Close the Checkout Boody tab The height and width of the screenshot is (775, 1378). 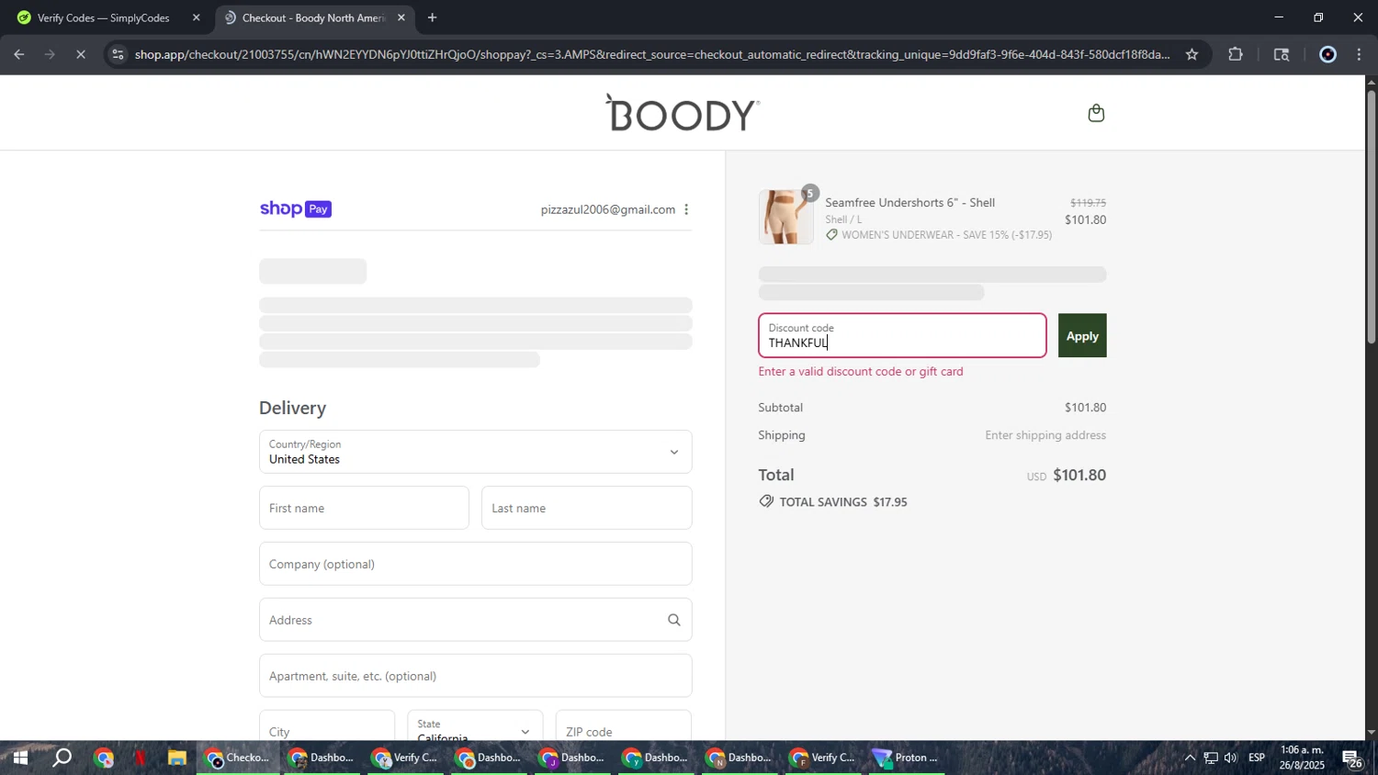click(x=401, y=17)
